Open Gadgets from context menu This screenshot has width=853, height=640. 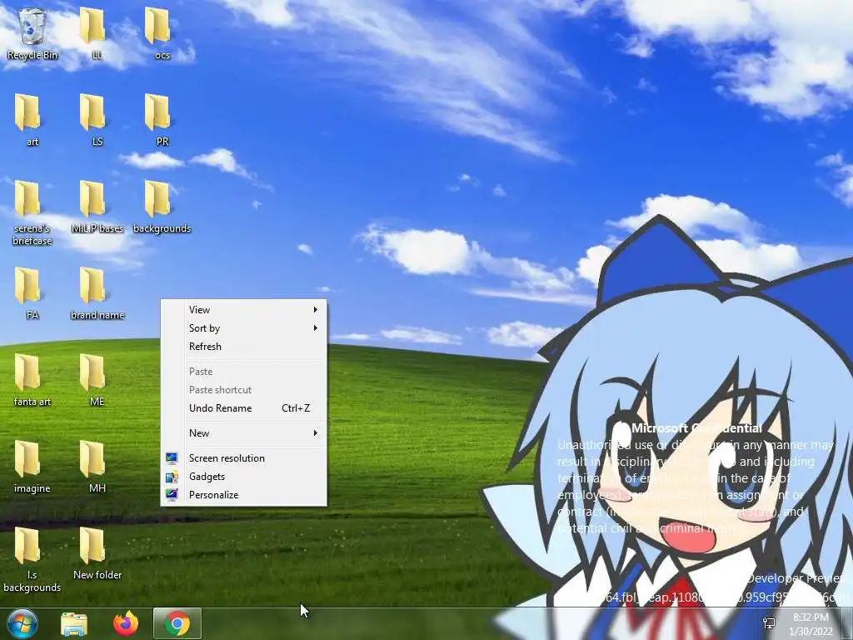(244, 477)
